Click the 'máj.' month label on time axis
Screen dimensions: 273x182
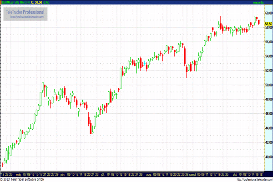click(x=18, y=174)
